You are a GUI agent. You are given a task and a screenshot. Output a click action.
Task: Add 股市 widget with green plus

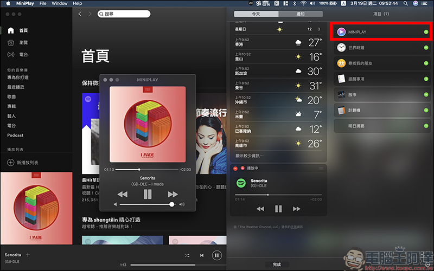[x=426, y=94]
